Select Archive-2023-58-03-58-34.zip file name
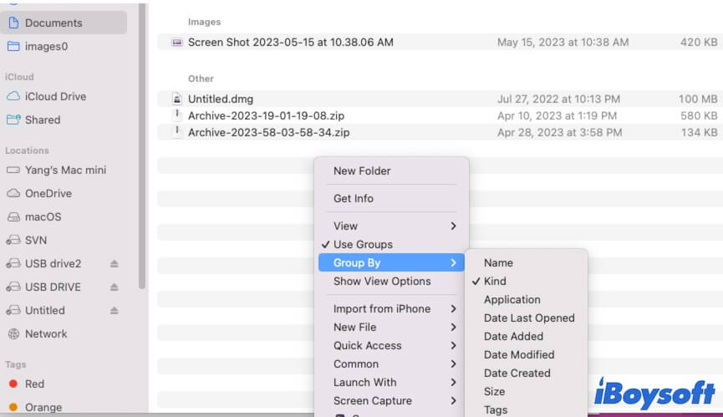Image resolution: width=723 pixels, height=417 pixels. (x=269, y=132)
